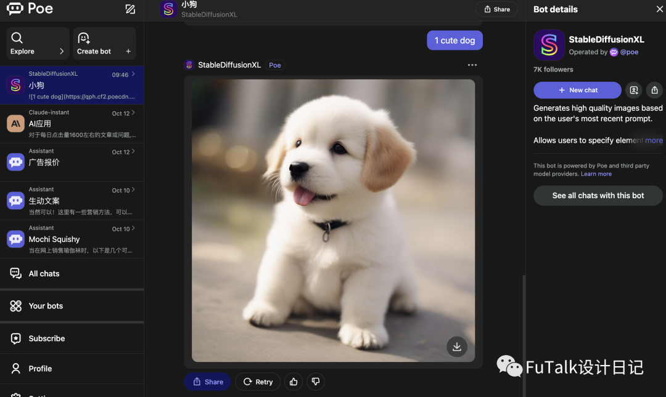Click the chat area vertical scrollbar
Image resolution: width=666 pixels, height=397 pixels.
coord(524,335)
